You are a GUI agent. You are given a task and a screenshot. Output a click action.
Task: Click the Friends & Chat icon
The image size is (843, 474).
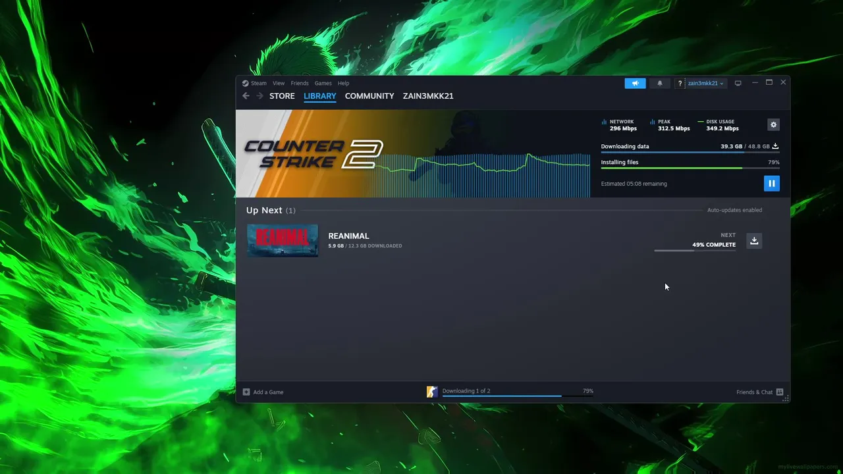coord(780,392)
